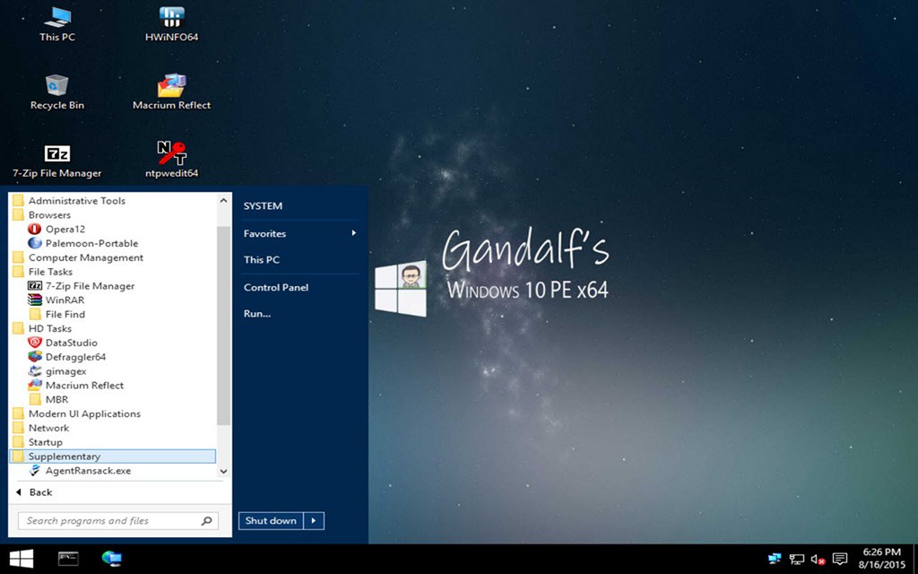
Task: Start Opera12 from the Browsers folder
Action: point(56,229)
